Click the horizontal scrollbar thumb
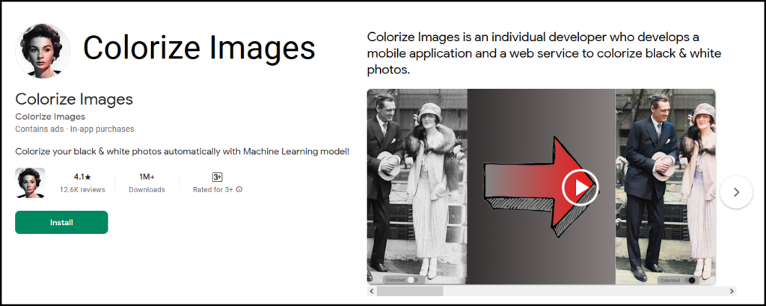The image size is (766, 306). click(x=410, y=291)
